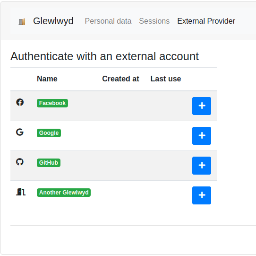Click the green Facebook badge
Image resolution: width=256 pixels, height=256 pixels.
click(x=52, y=103)
